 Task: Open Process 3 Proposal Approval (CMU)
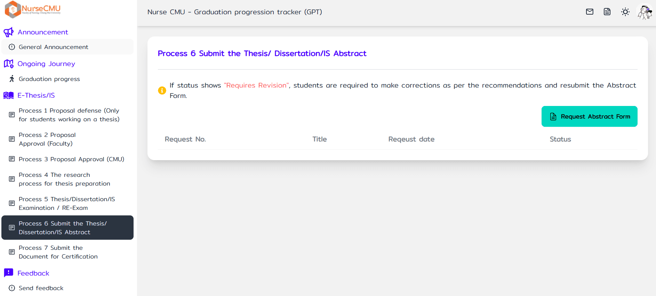coord(71,159)
